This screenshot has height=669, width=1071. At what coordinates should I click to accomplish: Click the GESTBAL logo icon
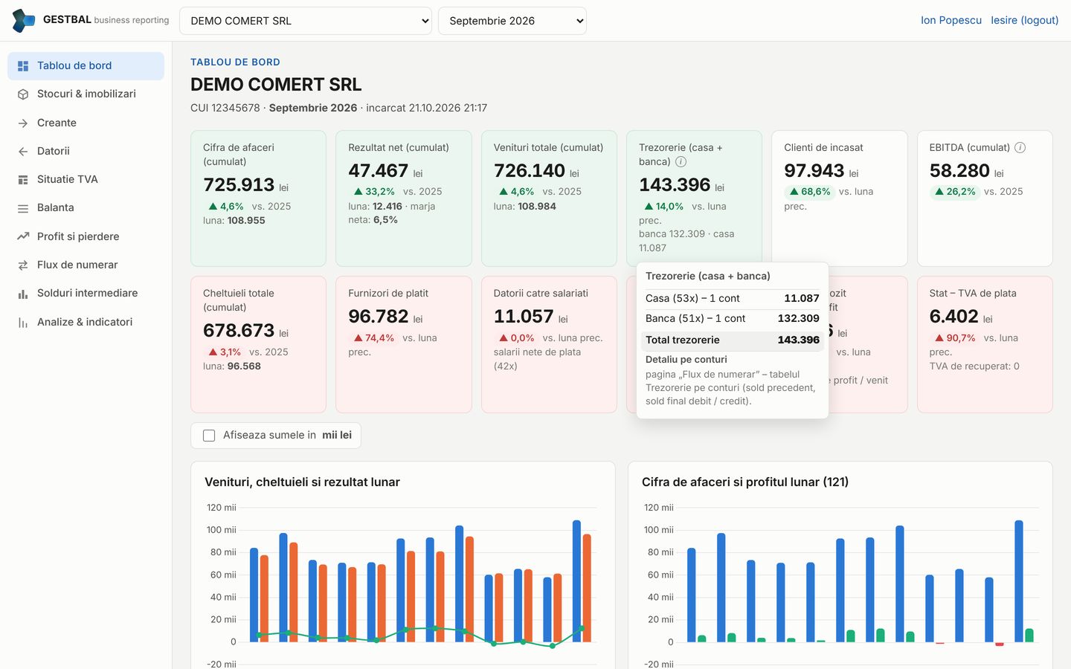click(x=24, y=21)
